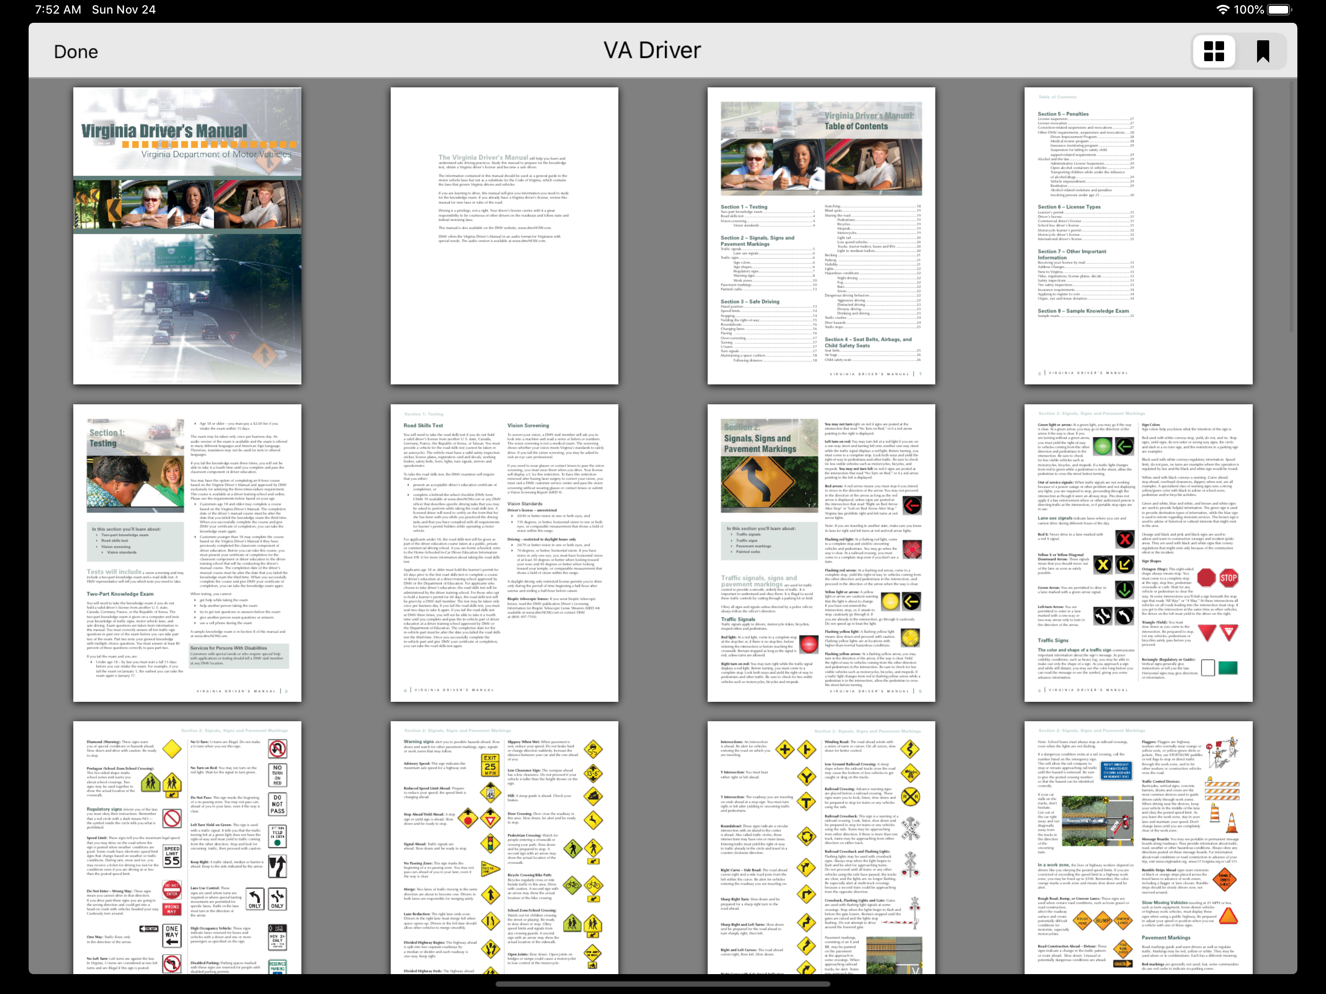The image size is (1326, 994).
Task: Tap the Done button
Action: (x=76, y=51)
